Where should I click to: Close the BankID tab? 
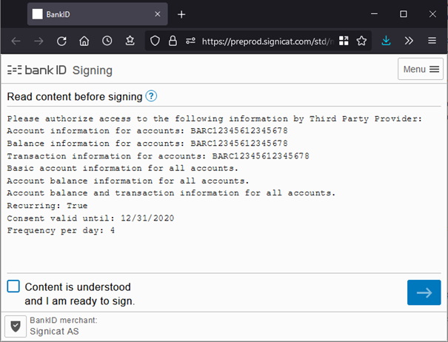[x=156, y=14]
